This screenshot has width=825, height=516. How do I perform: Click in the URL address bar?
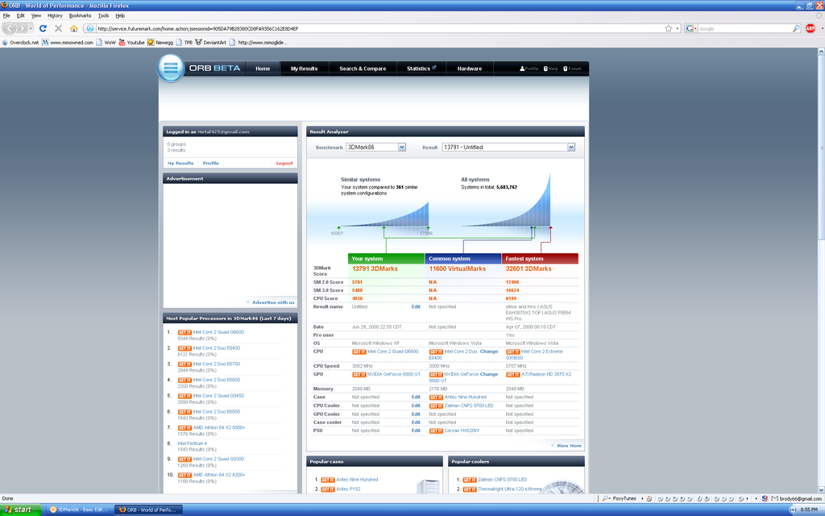tap(379, 28)
